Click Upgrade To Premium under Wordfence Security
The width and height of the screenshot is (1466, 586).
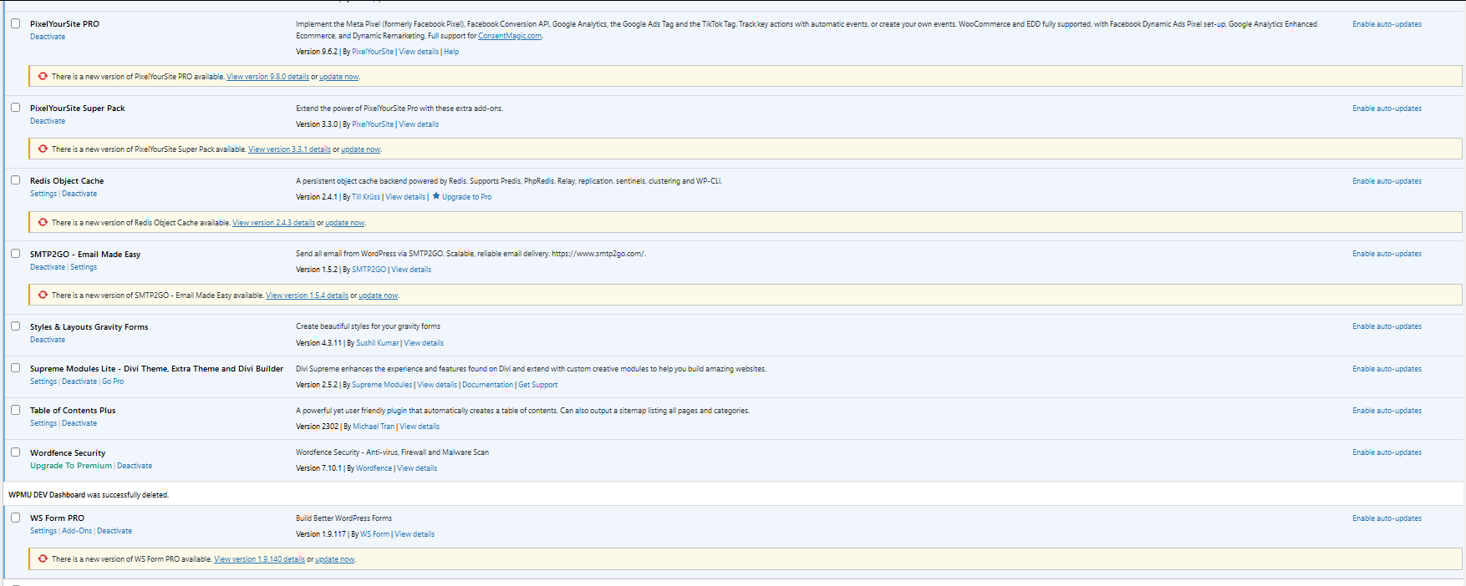point(71,466)
